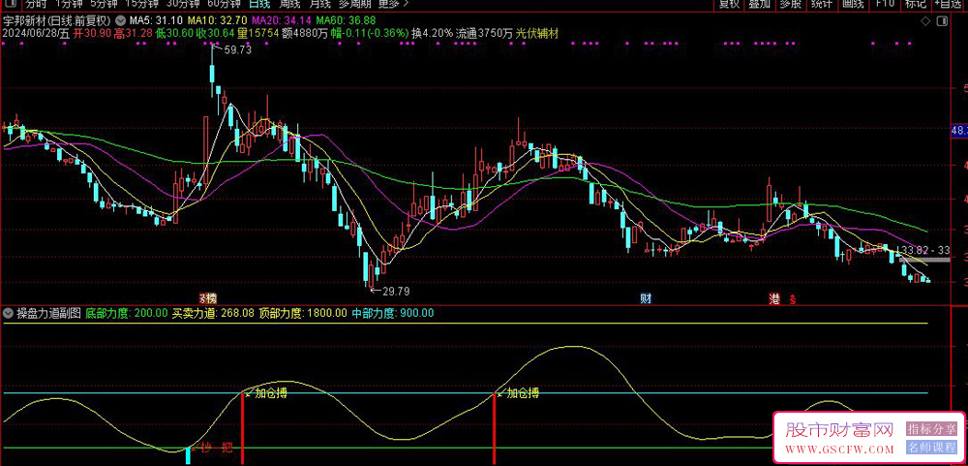
Task: Click the red 加仓搏 signal bar on the left
Action: coord(242,426)
